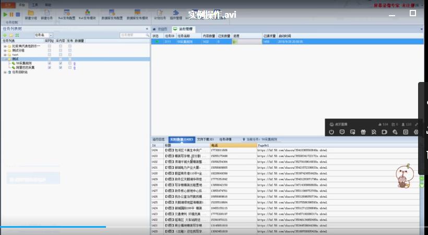Toggle 发布 checkbox for 58采集规则
The height and width of the screenshot is (235, 428).
[68, 63]
